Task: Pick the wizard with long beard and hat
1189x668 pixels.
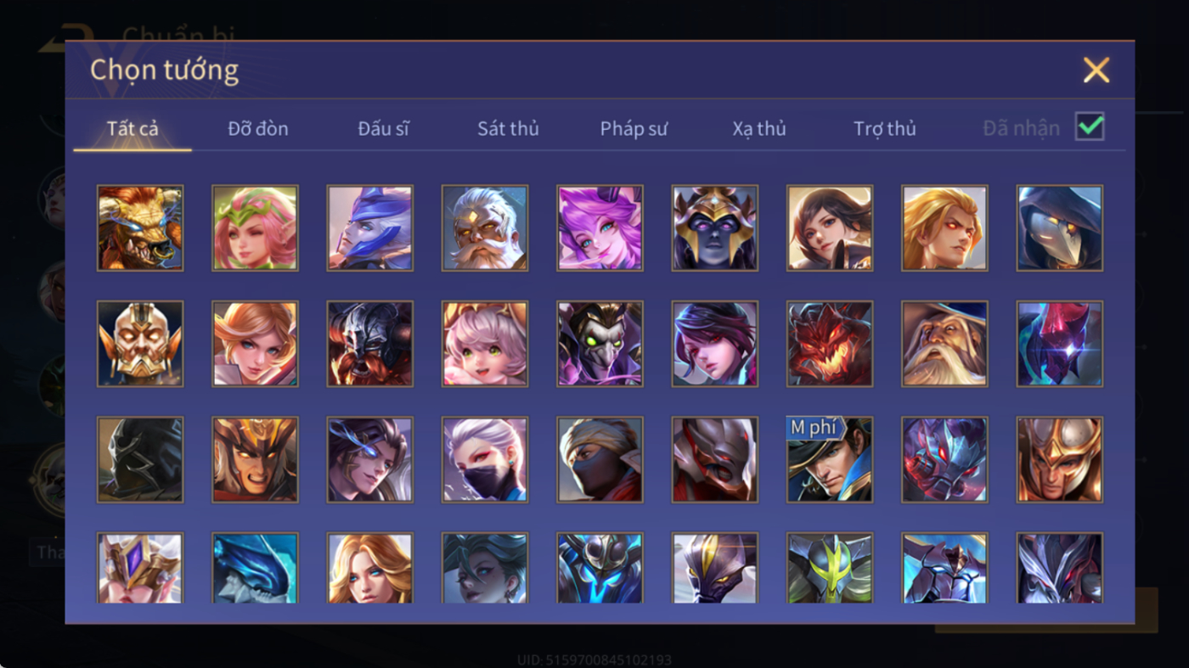Action: [944, 344]
